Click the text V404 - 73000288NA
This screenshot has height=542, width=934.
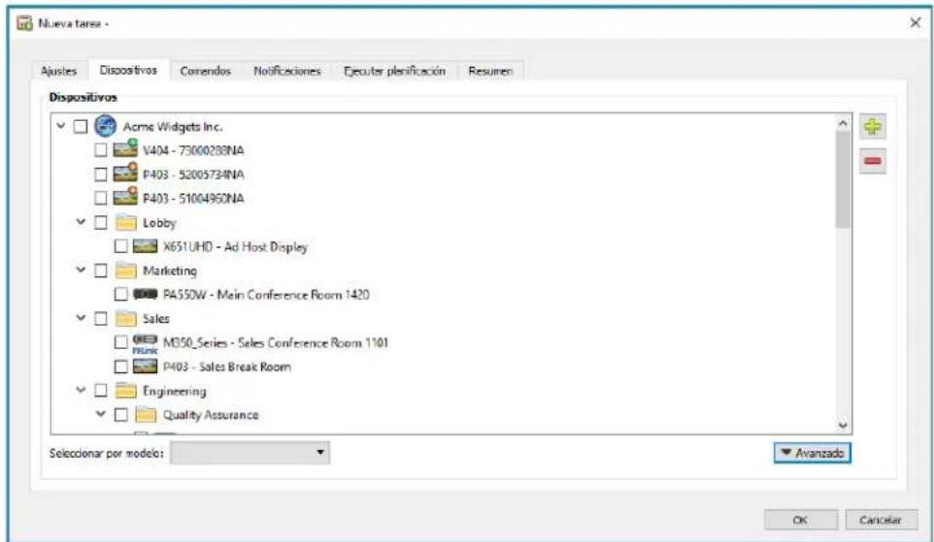tap(193, 150)
